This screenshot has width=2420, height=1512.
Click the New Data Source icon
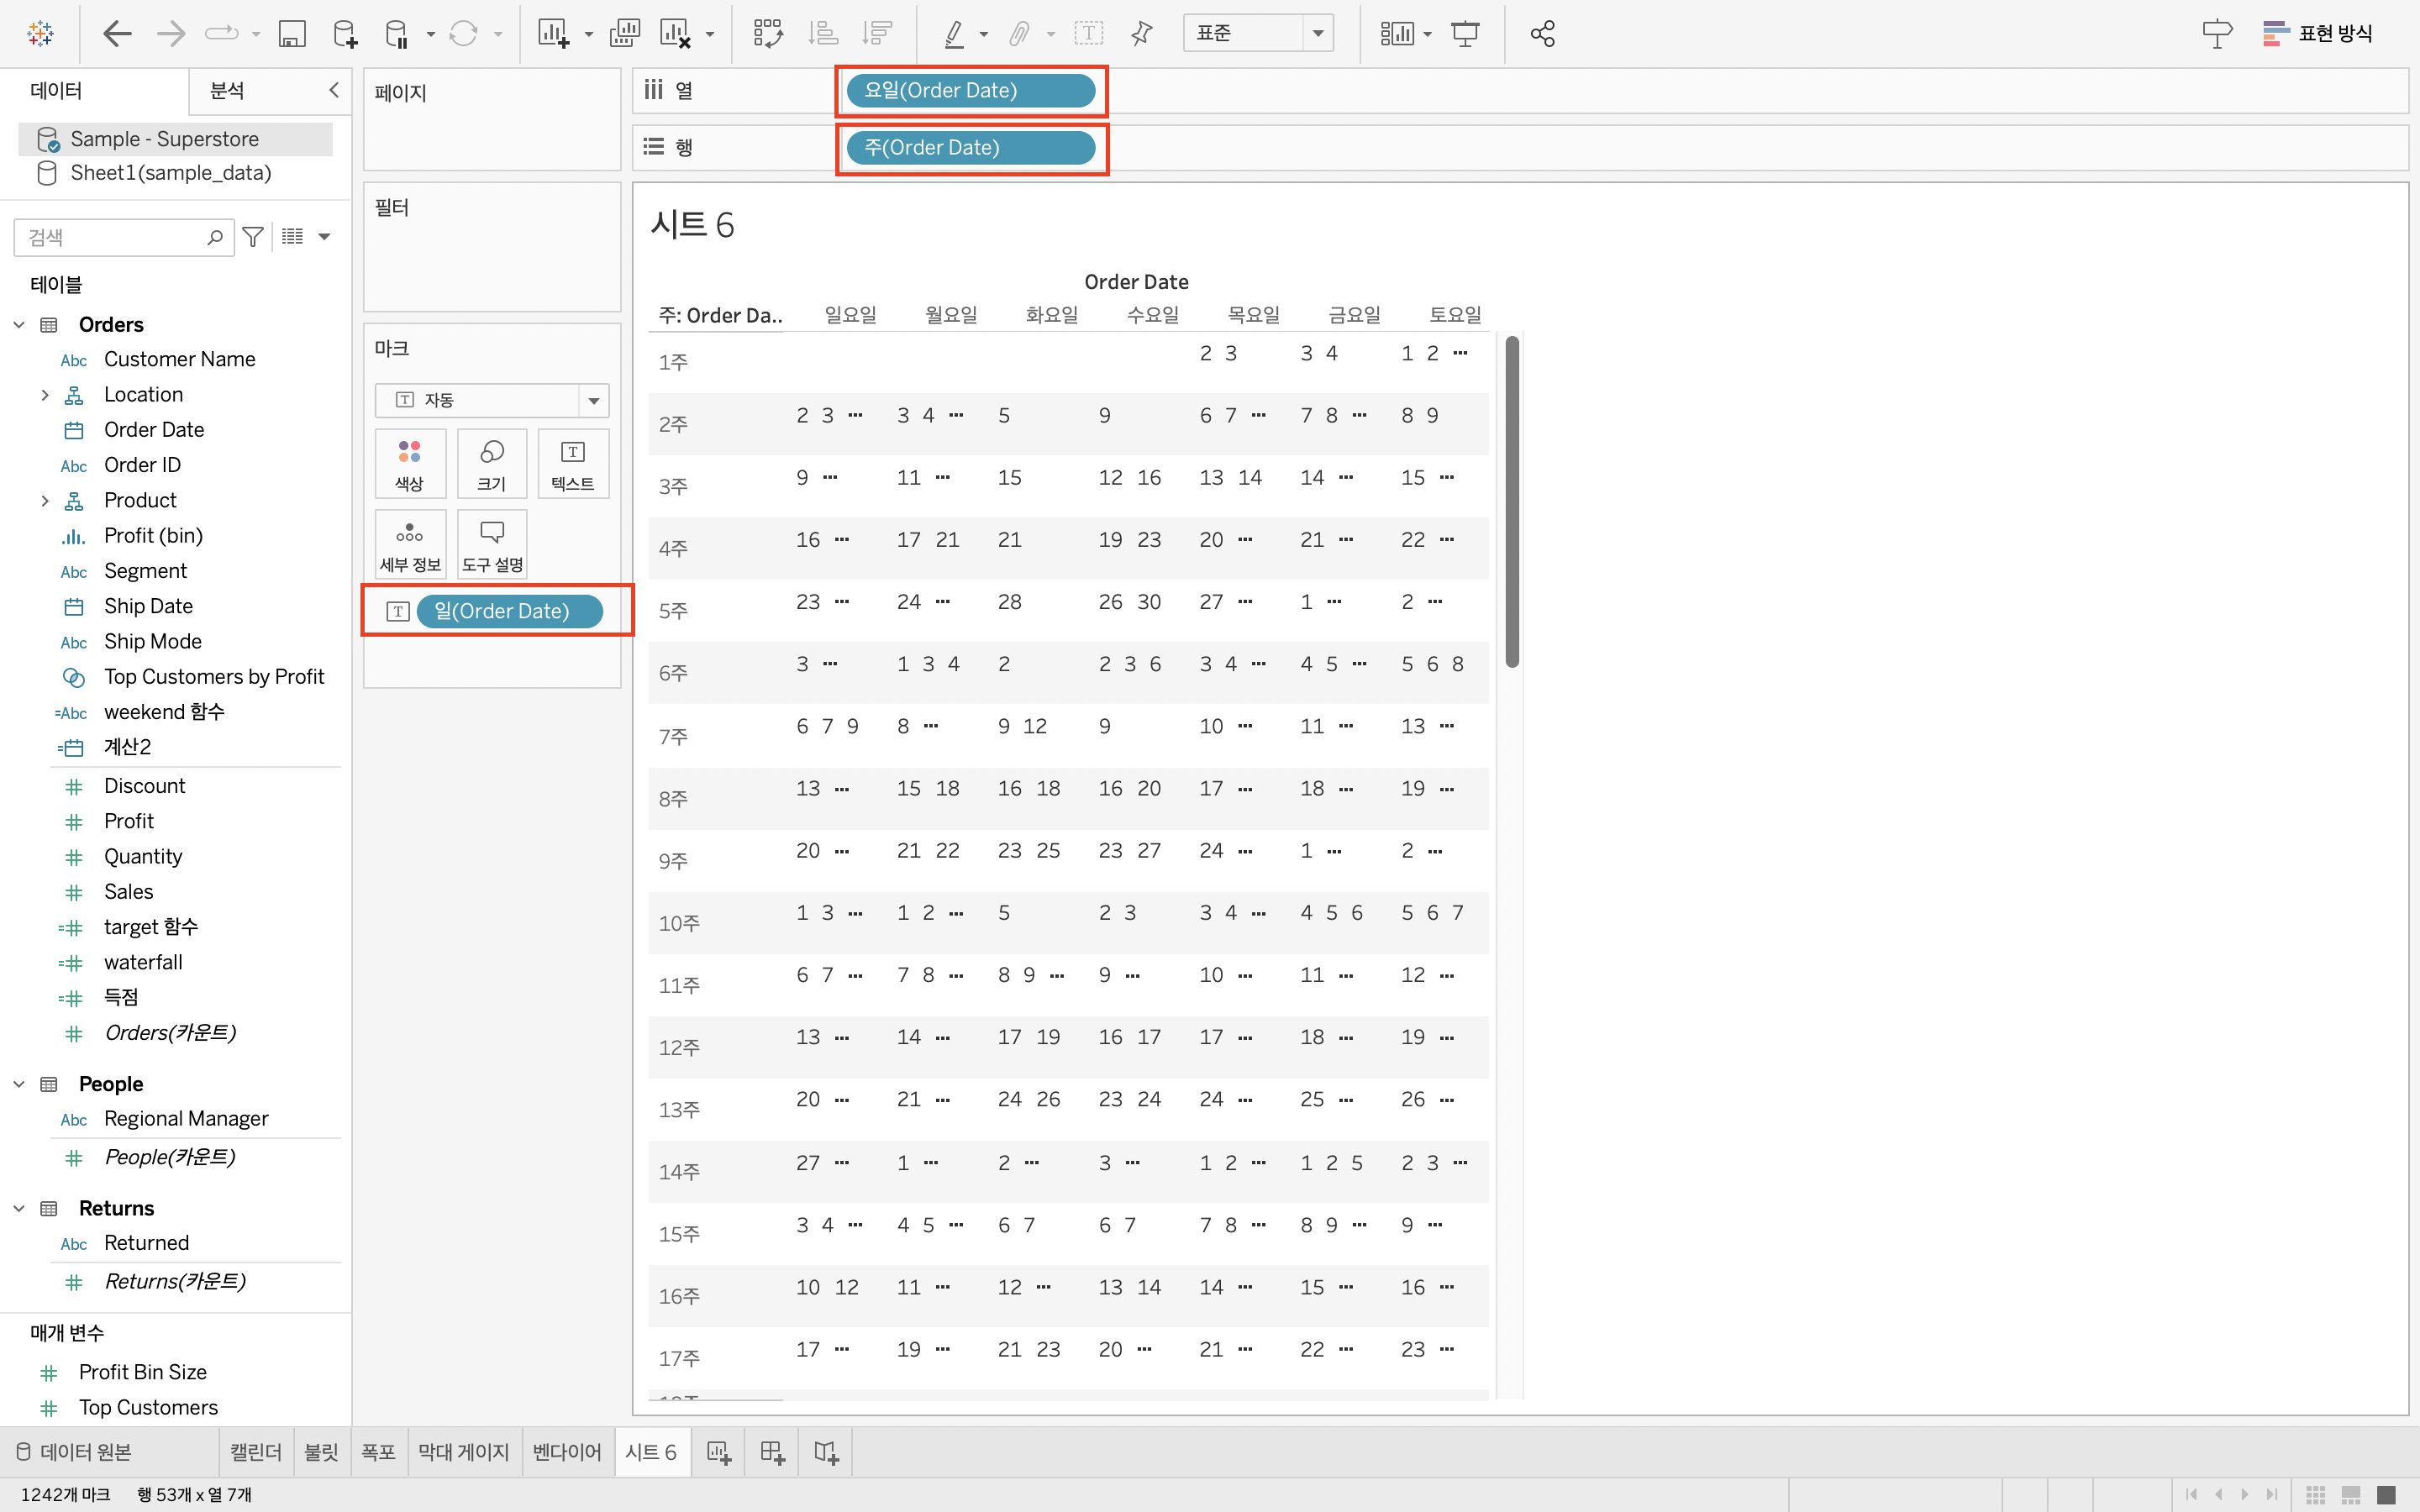pos(345,34)
